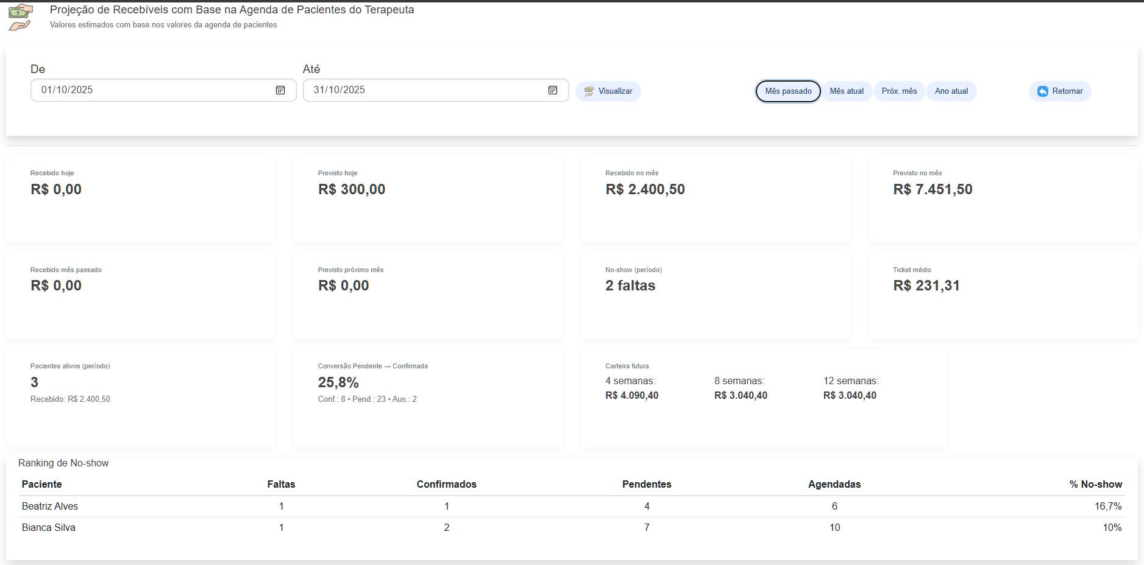The width and height of the screenshot is (1144, 565).
Task: Click the blue back-arrow icon on Retornar
Action: [x=1042, y=91]
